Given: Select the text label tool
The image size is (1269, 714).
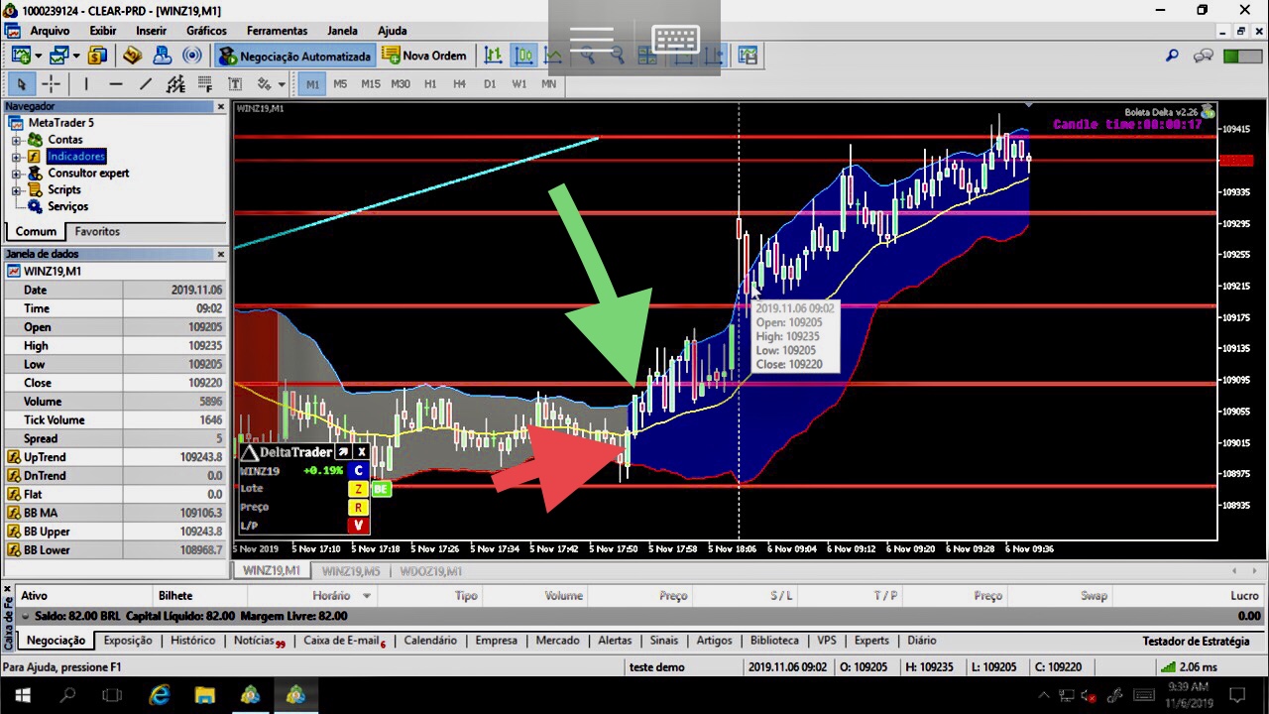Looking at the screenshot, I should (235, 84).
